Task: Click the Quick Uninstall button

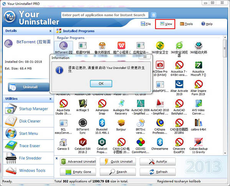Action: [118, 161]
